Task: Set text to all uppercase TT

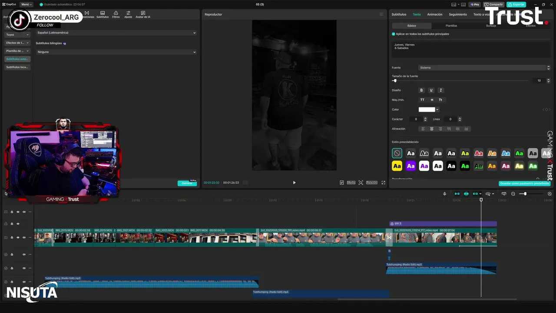Action: tap(422, 100)
